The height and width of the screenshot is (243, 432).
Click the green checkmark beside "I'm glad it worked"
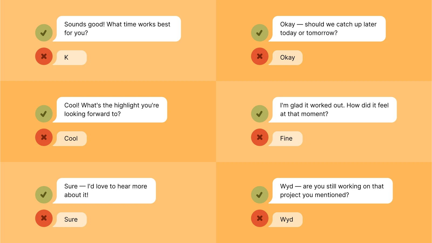(260, 114)
